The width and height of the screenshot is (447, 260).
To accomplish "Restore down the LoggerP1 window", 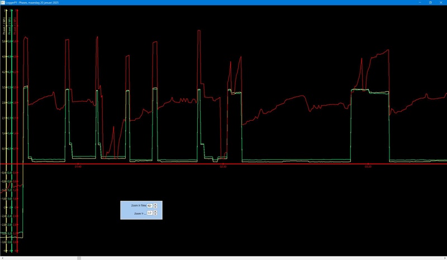I will click(x=430, y=3).
